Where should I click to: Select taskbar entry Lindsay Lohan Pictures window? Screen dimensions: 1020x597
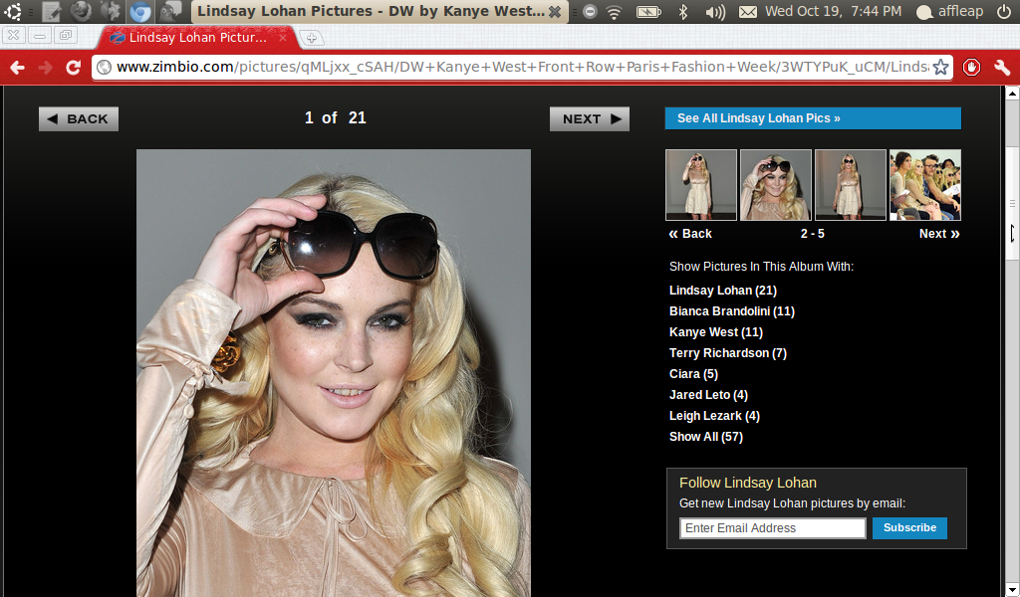point(380,11)
